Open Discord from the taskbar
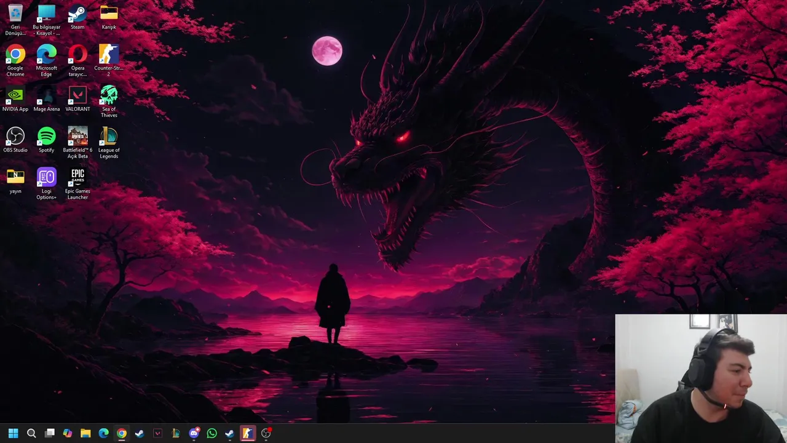This screenshot has width=787, height=443. coord(194,433)
